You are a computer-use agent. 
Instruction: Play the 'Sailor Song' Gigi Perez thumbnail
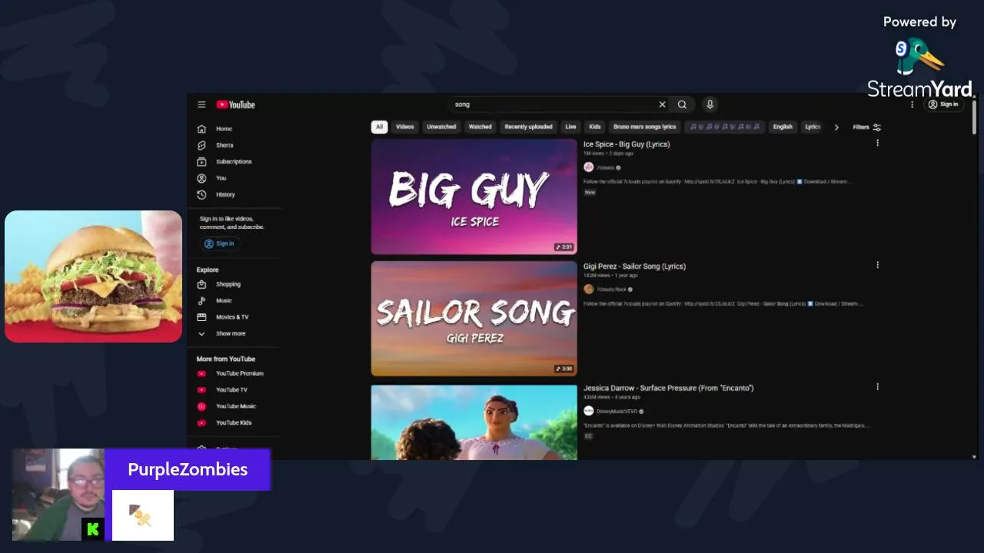click(x=474, y=319)
